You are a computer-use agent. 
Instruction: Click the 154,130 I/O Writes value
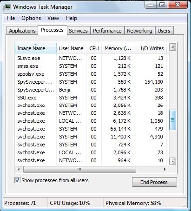point(154,82)
